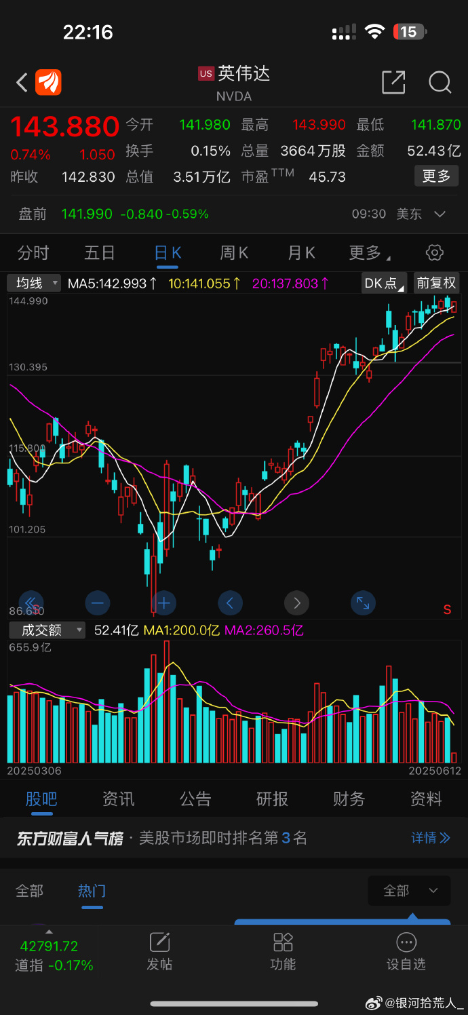468x1015 pixels.
Task: Select the 资讯 tab
Action: (x=118, y=799)
